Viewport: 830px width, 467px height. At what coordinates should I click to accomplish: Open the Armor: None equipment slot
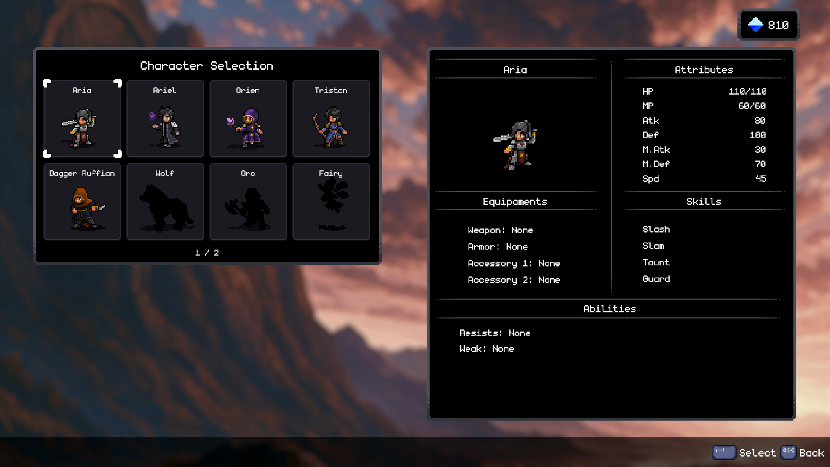[498, 247]
